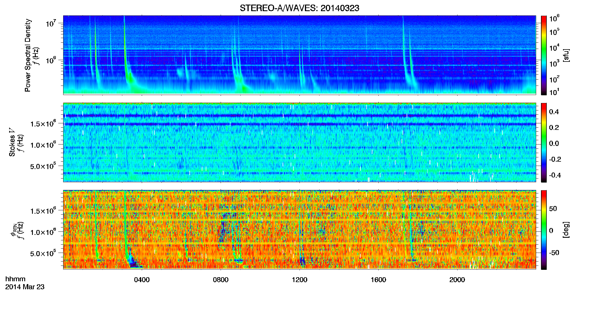
Task: Click the phi RTN spectrogram panel
Action: pos(299,230)
